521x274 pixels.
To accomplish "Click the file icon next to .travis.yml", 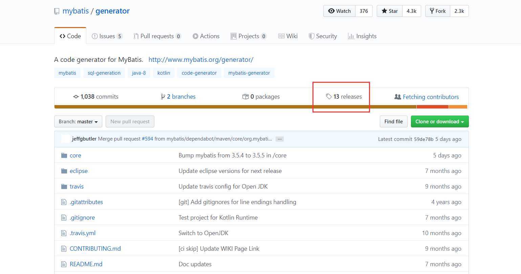I will [64, 233].
